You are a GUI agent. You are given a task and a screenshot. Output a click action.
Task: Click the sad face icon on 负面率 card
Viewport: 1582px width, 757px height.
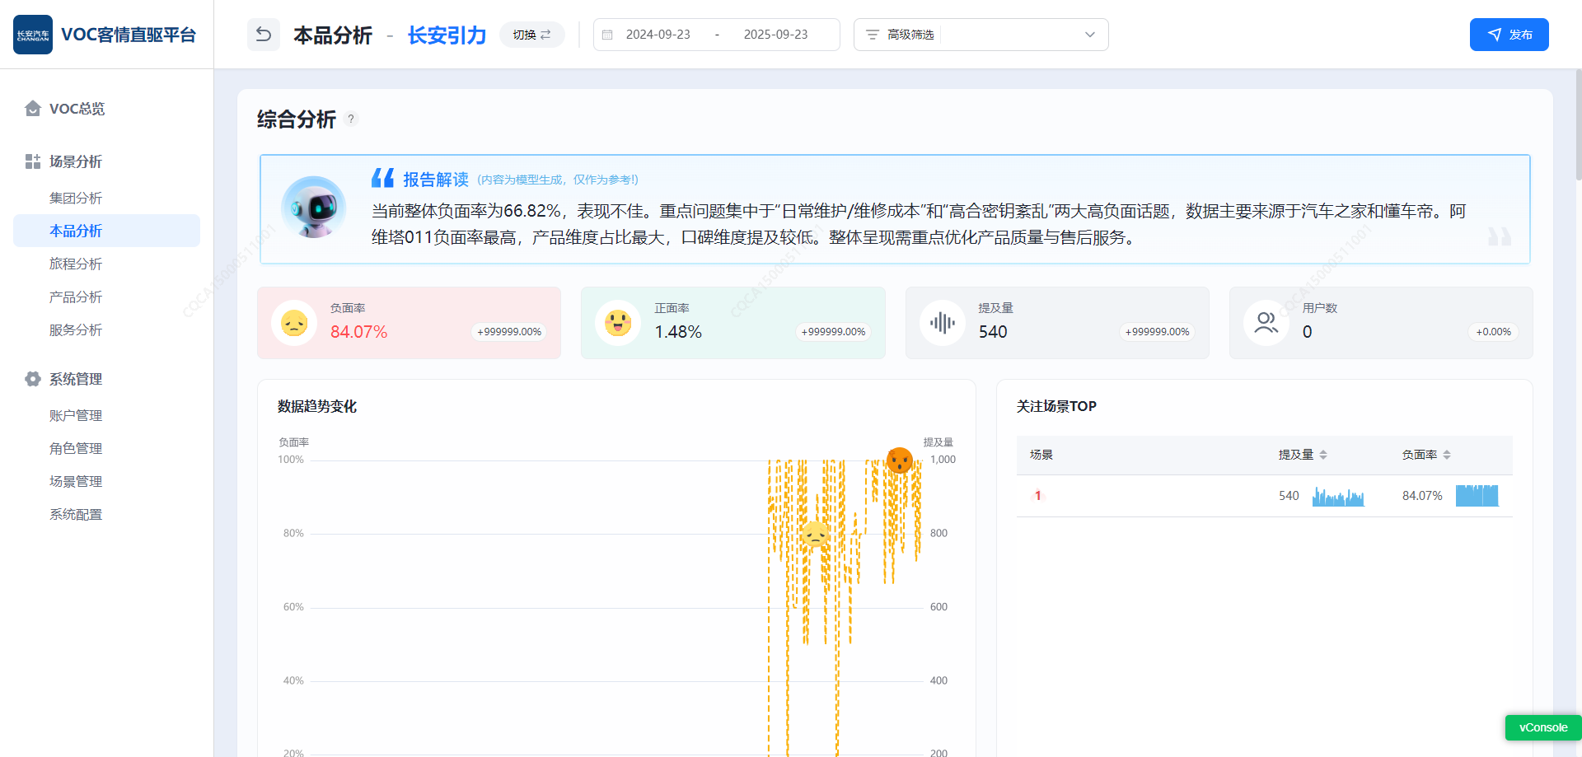tap(294, 323)
